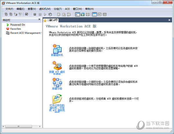Click the 新建 ACE 虚拟机模板 icon
This screenshot has width=174, height=134.
(x=57, y=65)
